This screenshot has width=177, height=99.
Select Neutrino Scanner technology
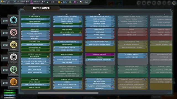(x=35, y=59)
